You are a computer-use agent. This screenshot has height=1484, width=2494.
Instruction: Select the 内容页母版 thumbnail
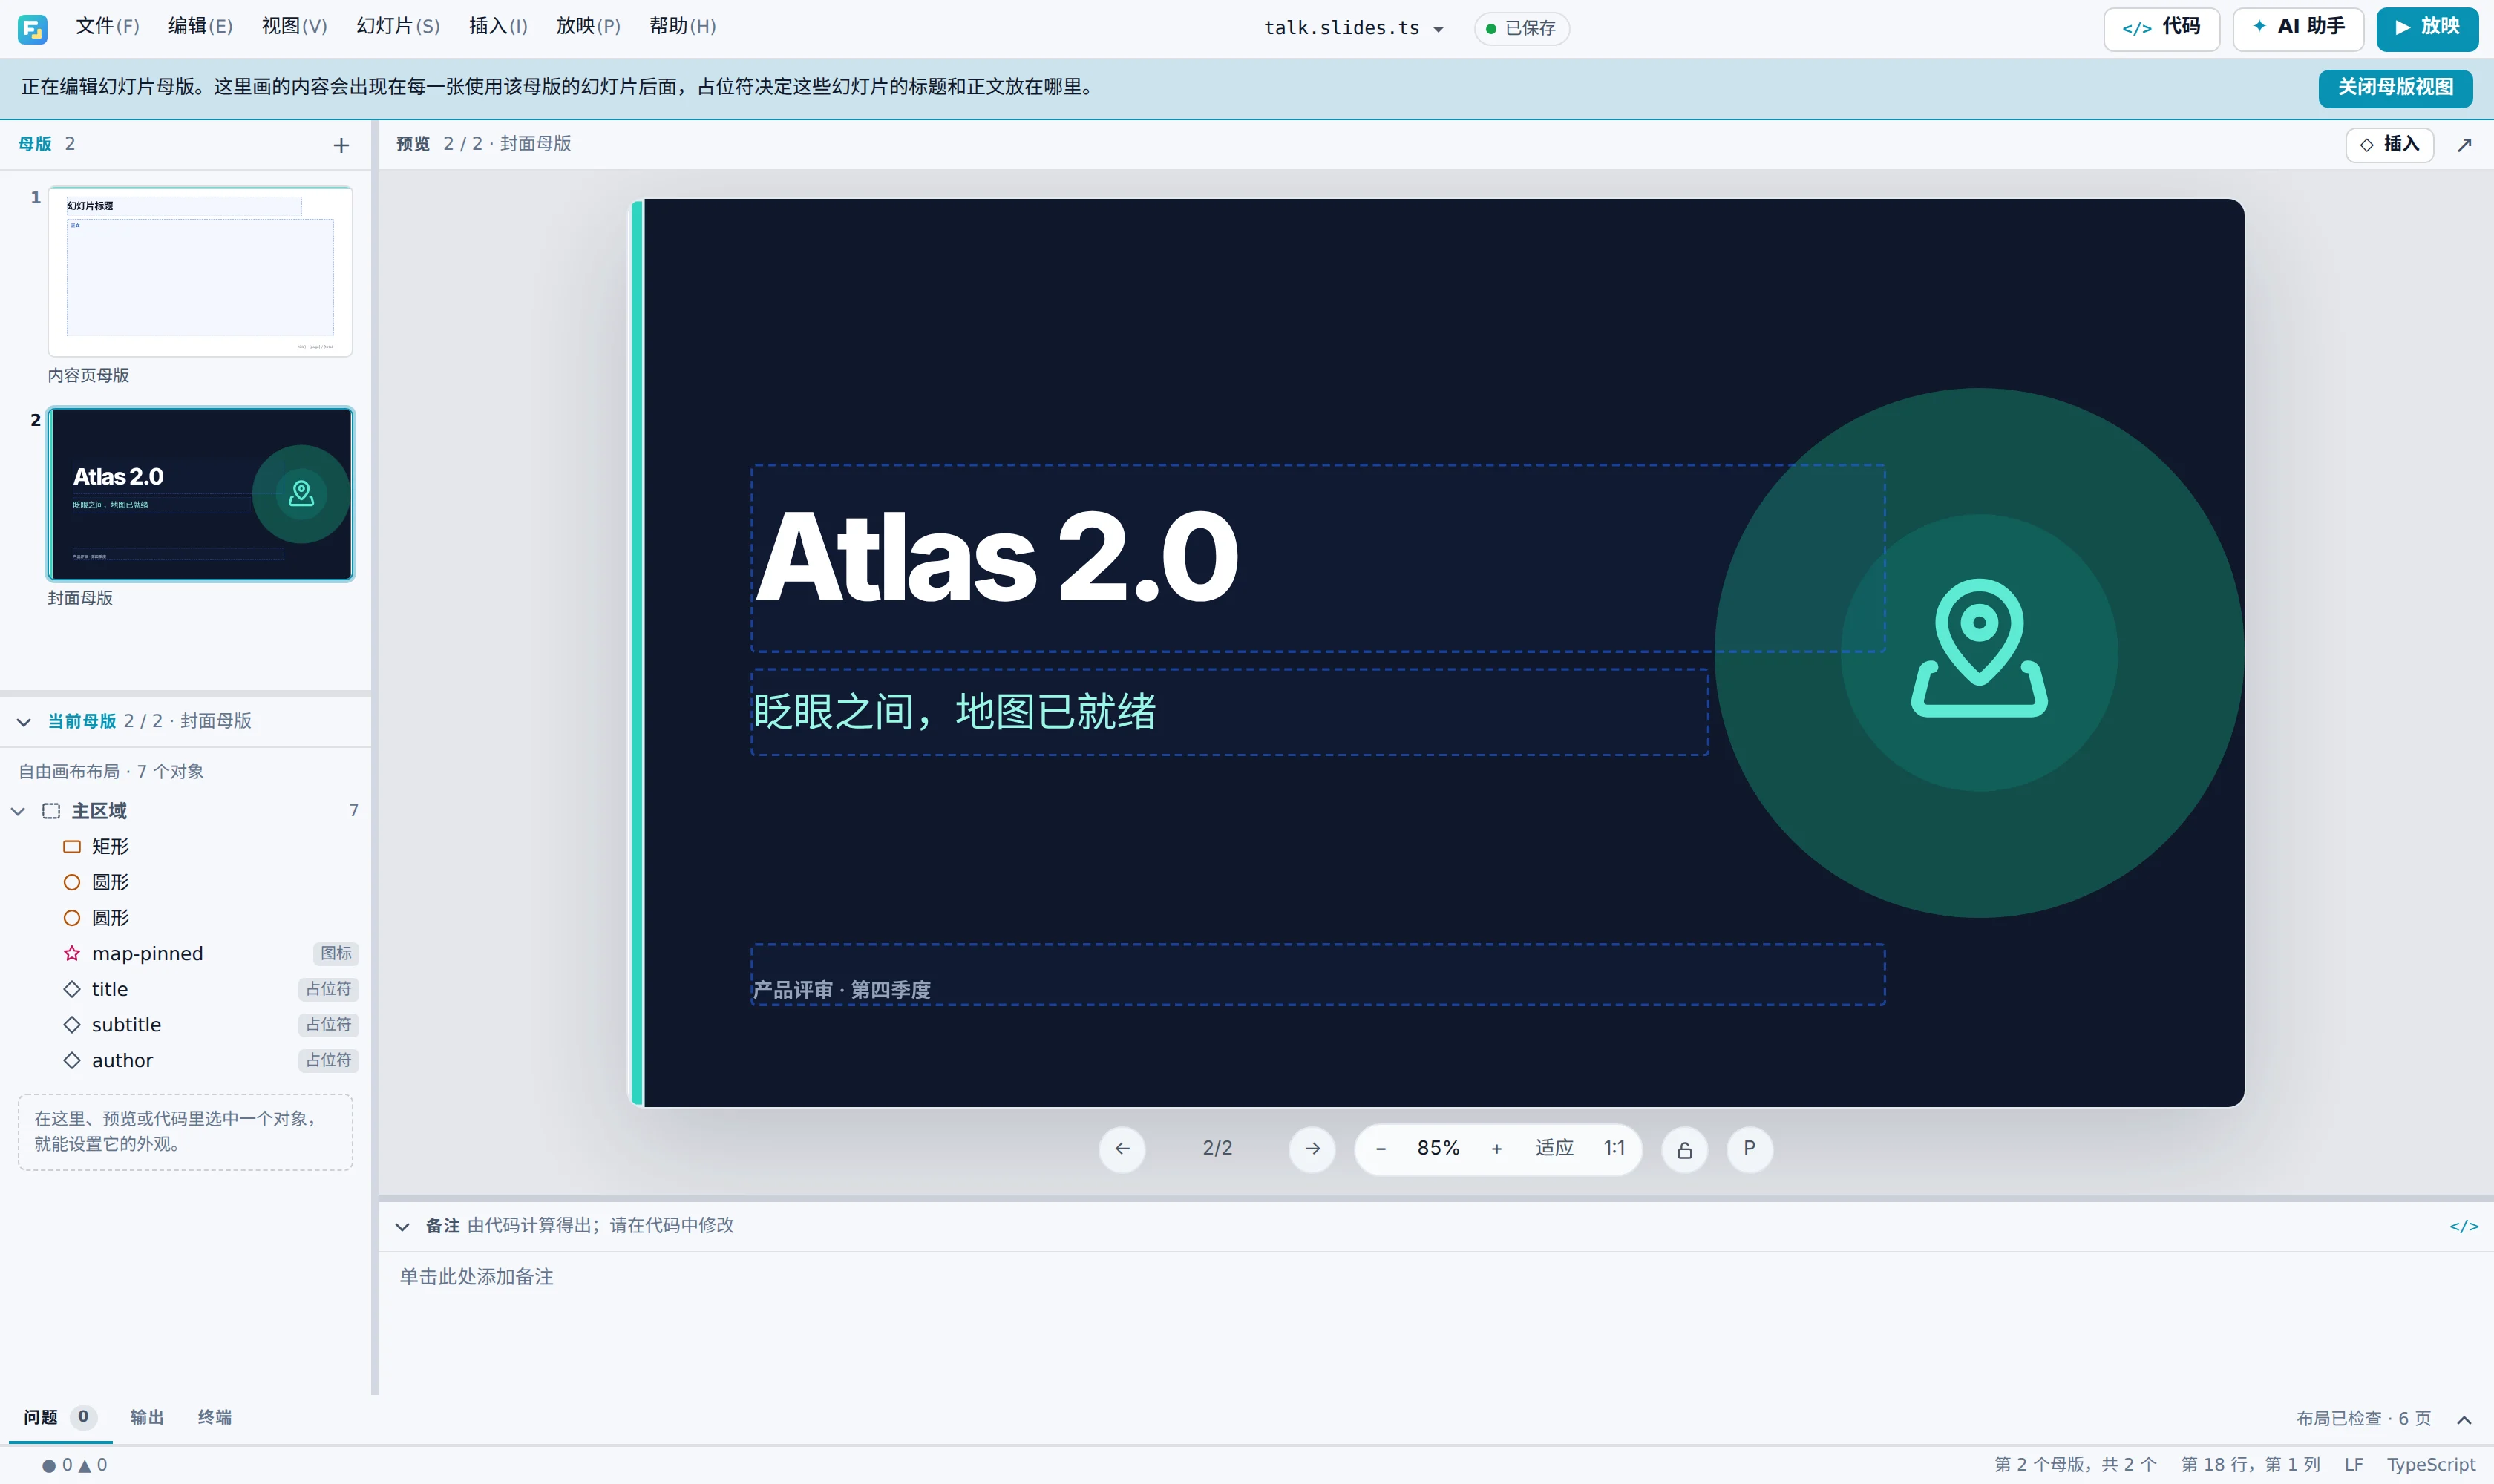200,272
